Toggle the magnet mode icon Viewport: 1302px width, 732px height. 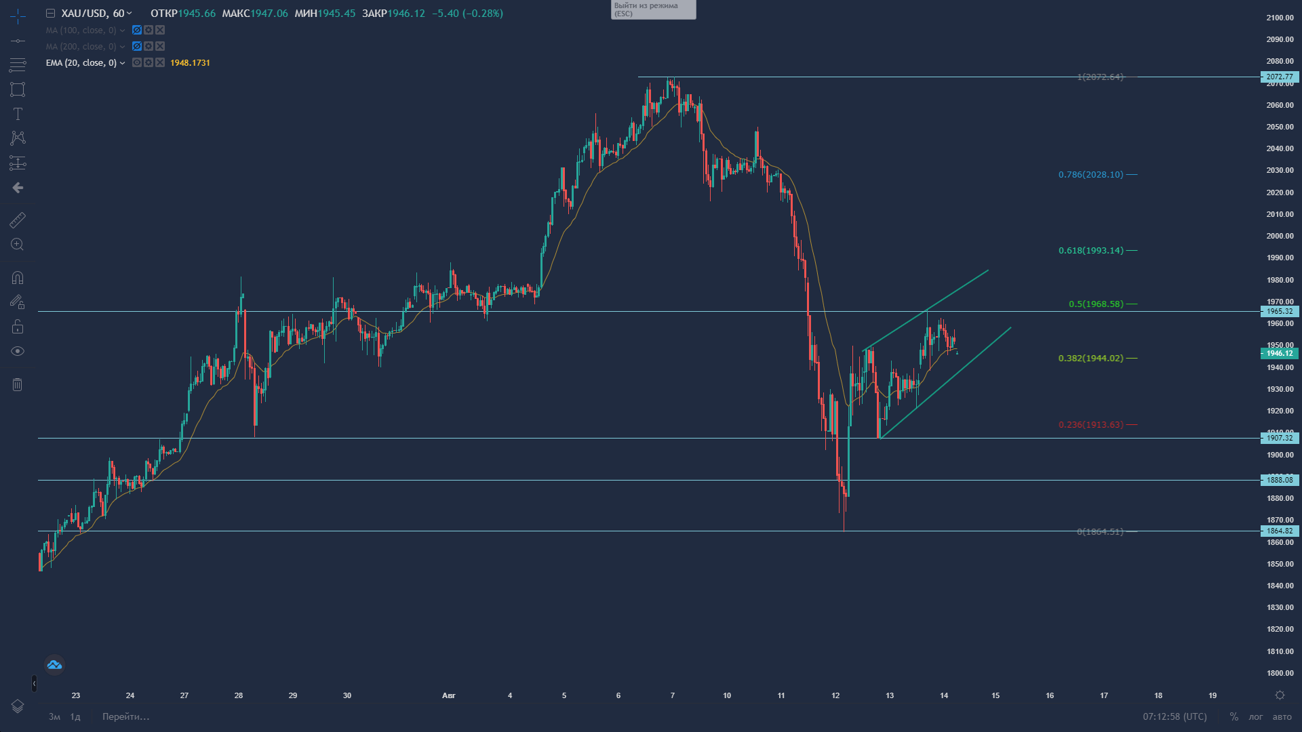pyautogui.click(x=18, y=278)
